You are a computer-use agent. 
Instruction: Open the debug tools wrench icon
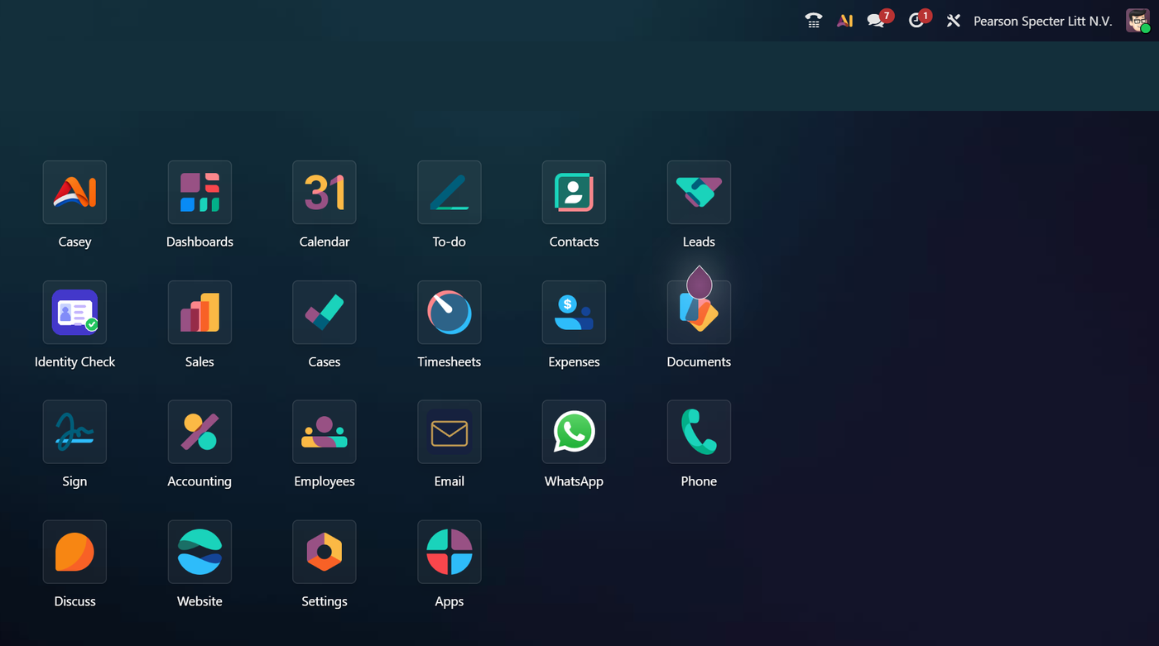[x=954, y=21]
